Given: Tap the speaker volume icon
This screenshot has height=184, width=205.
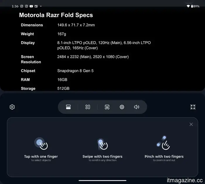Looking at the screenshot, I should pyautogui.click(x=137, y=107).
